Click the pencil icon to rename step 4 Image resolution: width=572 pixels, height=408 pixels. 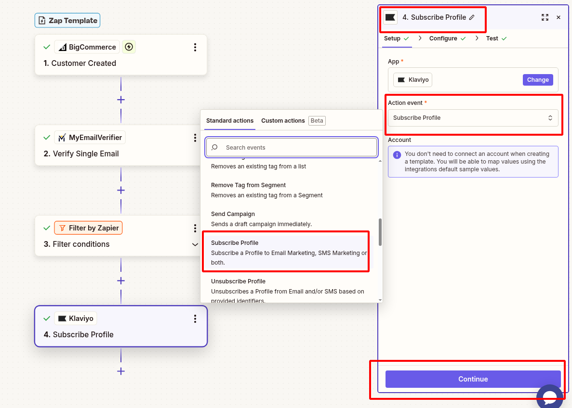[x=472, y=17]
